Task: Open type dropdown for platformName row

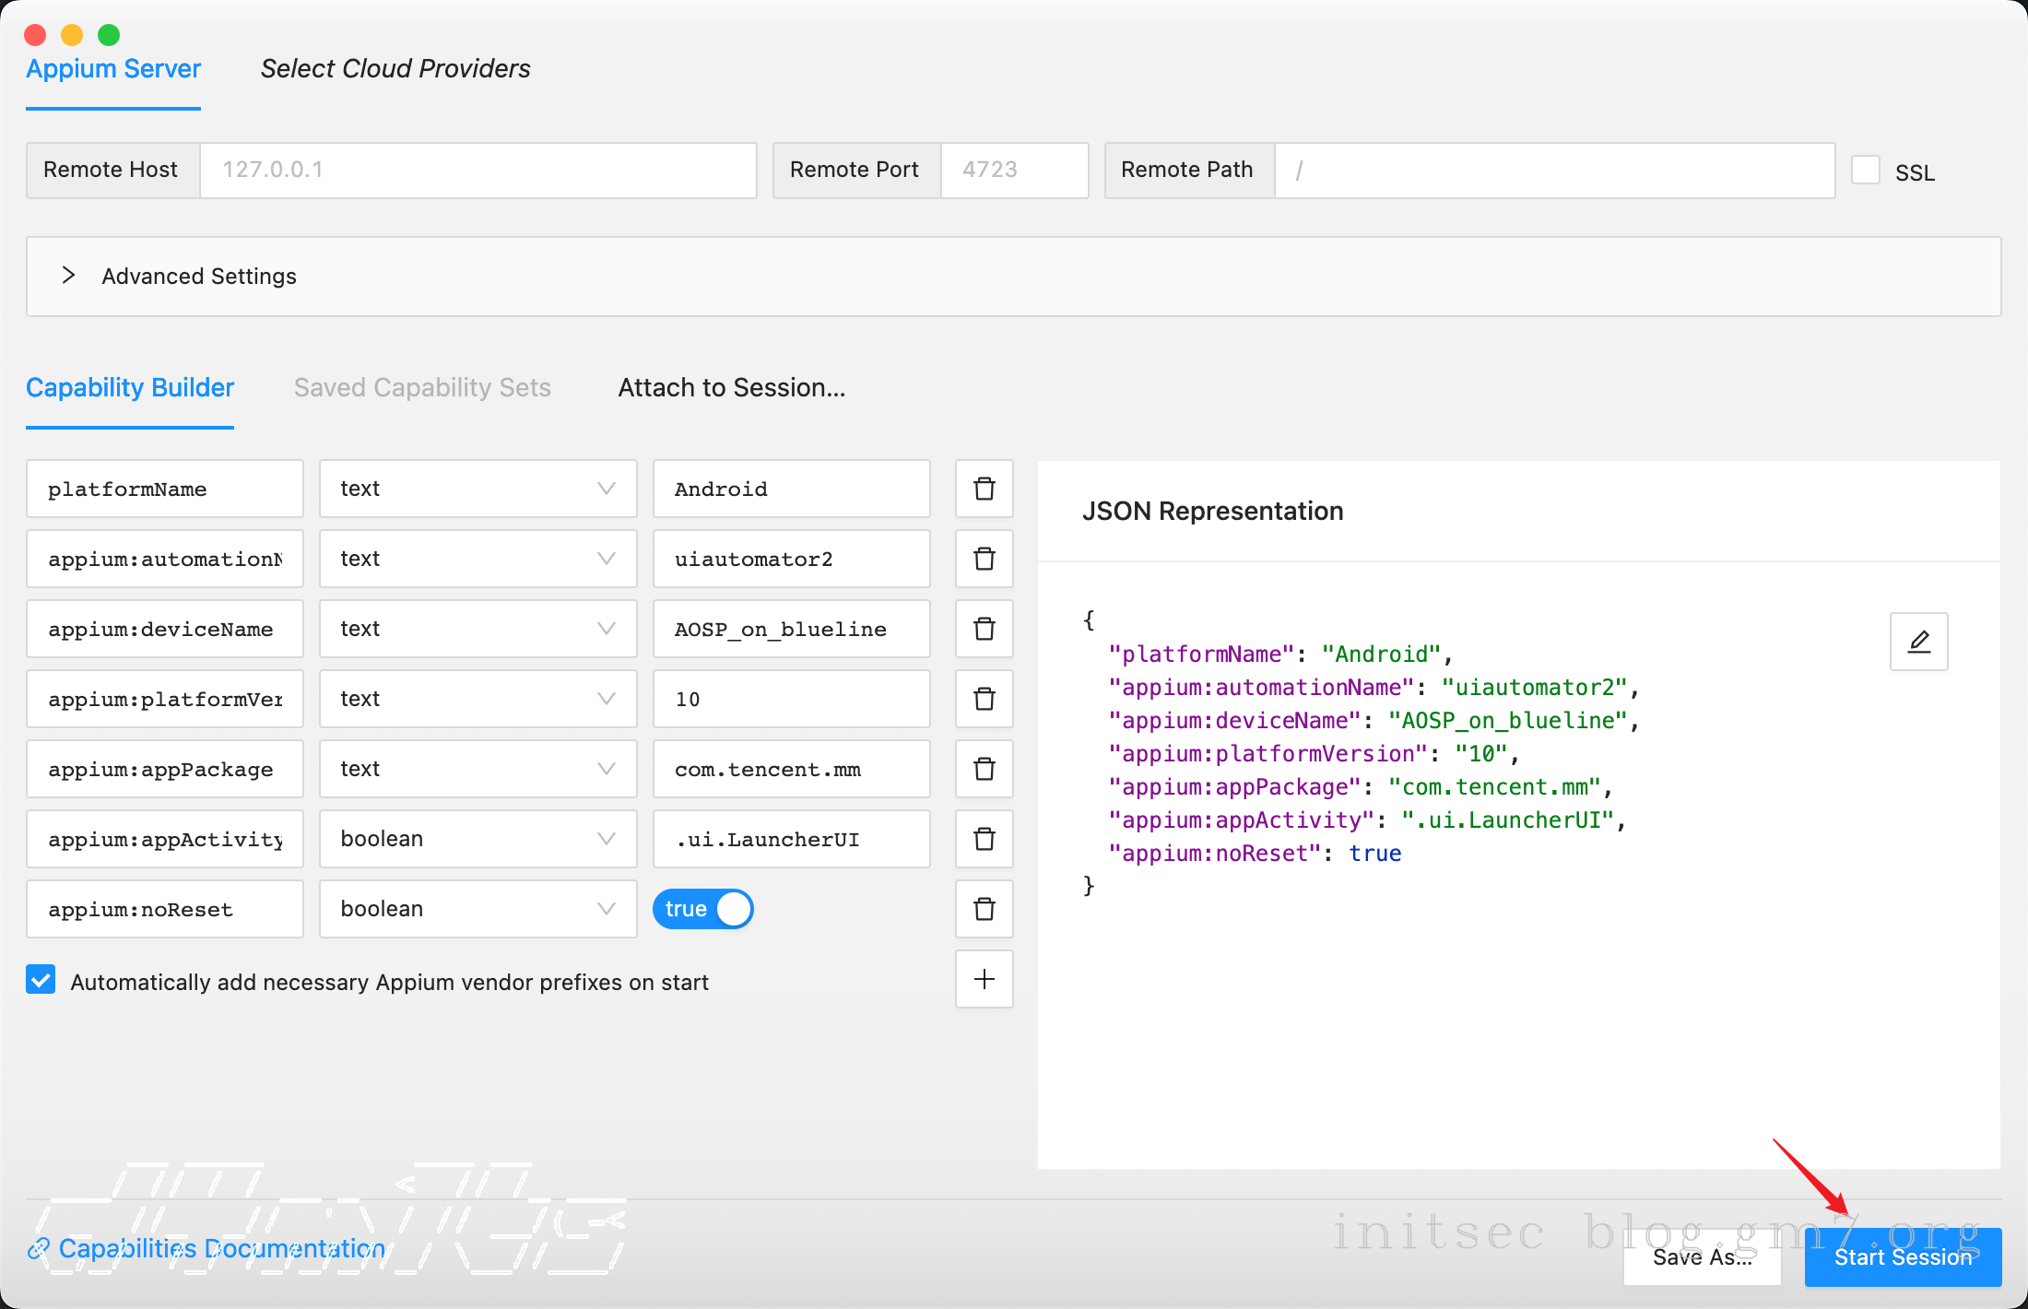Action: pos(478,489)
